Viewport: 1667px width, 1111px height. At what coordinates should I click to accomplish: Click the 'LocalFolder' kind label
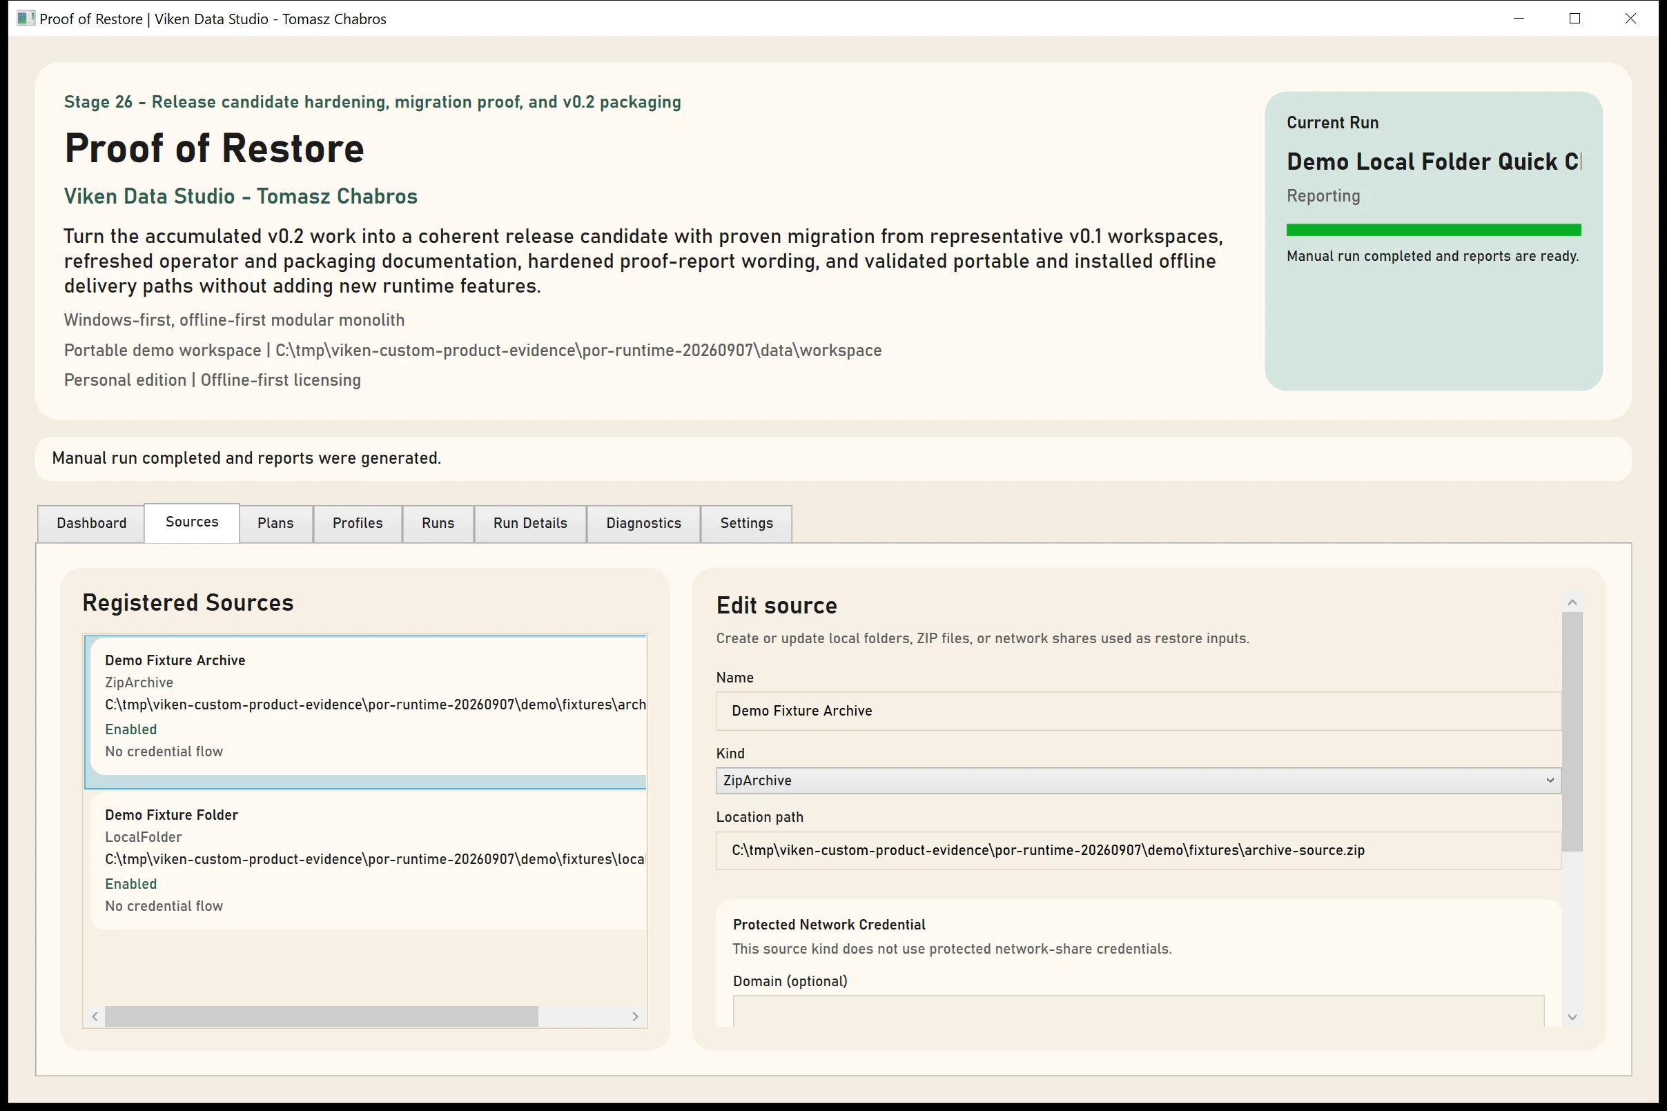click(143, 838)
